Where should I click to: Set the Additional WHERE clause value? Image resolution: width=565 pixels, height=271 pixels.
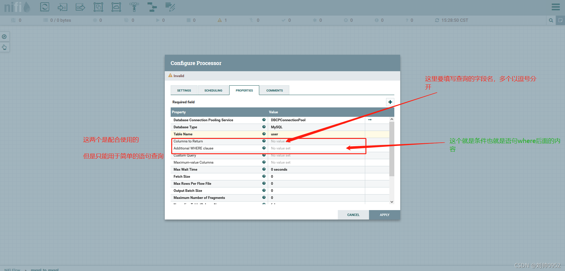click(x=316, y=148)
